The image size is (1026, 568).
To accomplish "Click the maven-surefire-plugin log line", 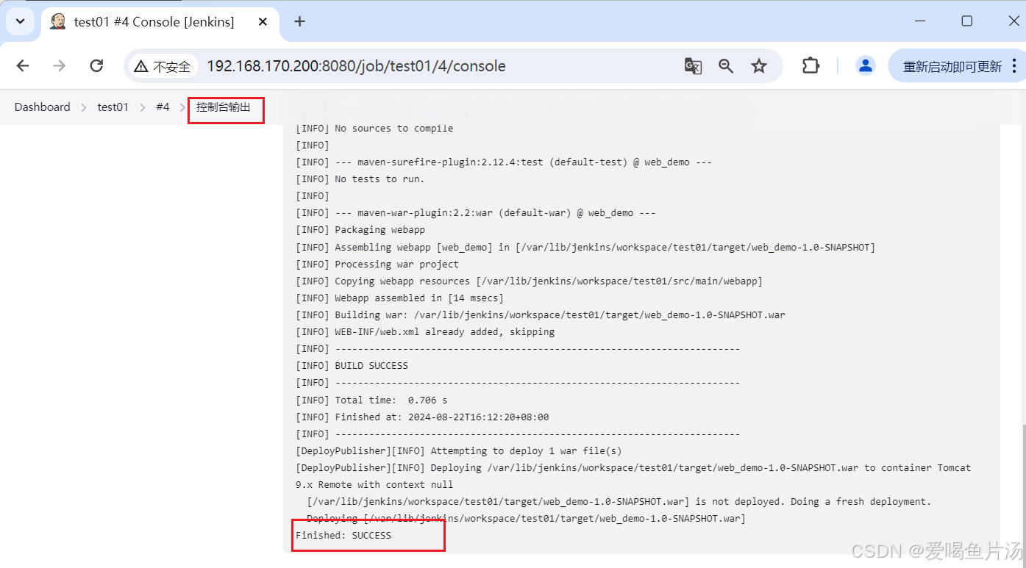I will point(504,162).
